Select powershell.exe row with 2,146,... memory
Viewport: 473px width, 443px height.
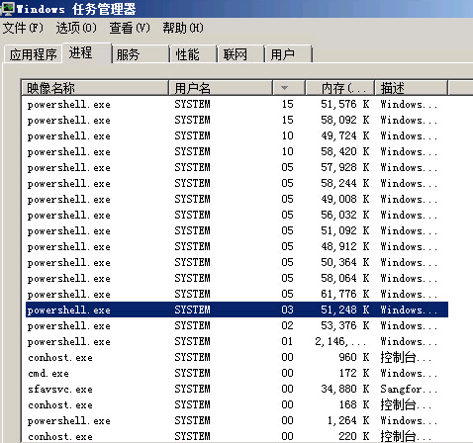[236, 341]
